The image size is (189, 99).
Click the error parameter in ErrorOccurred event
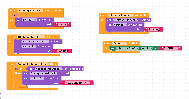coord(15,15)
